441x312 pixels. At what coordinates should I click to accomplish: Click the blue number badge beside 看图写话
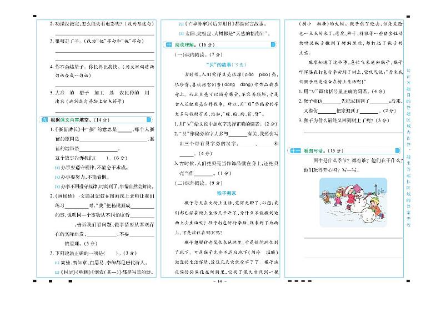(295, 151)
